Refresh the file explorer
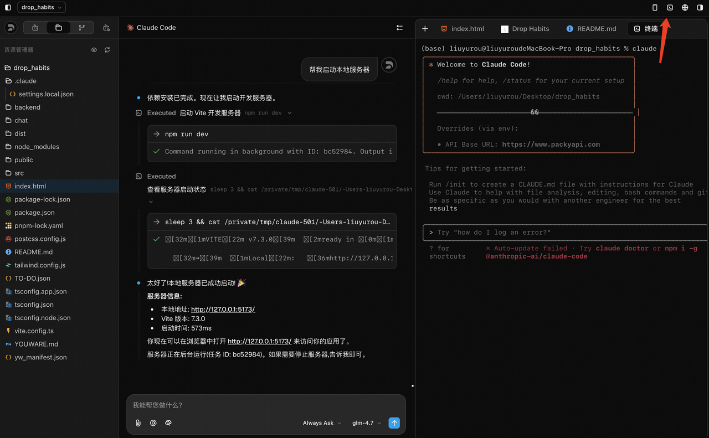 (107, 50)
